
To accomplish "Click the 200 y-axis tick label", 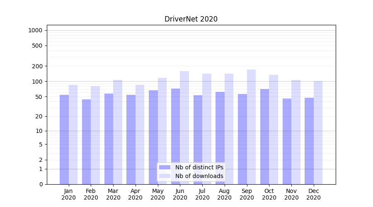I will (37, 66).
